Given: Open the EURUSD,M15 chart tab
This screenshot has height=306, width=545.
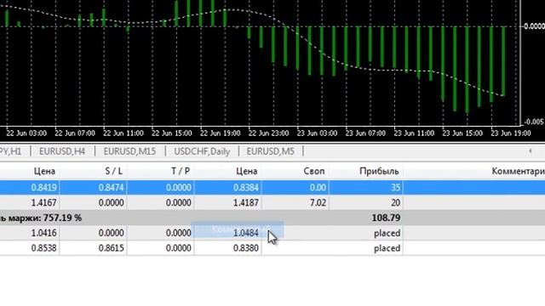Looking at the screenshot, I should [x=129, y=151].
